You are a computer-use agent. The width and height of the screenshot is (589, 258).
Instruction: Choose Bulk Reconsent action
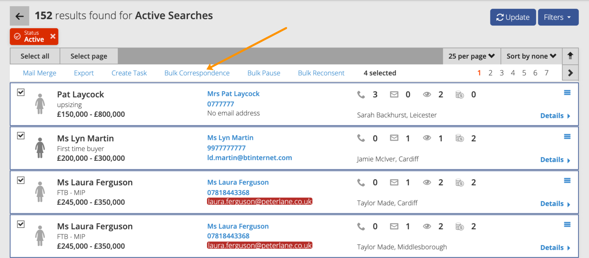(x=321, y=73)
